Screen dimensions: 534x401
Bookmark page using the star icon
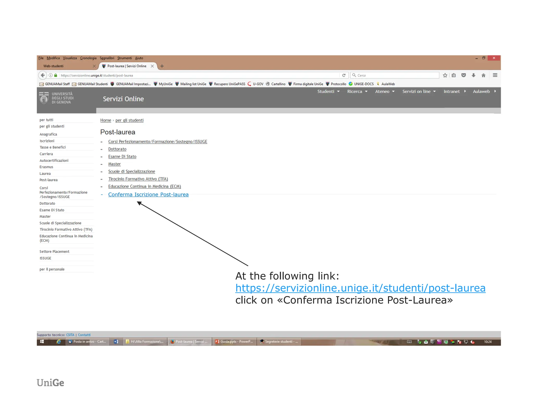coord(445,75)
